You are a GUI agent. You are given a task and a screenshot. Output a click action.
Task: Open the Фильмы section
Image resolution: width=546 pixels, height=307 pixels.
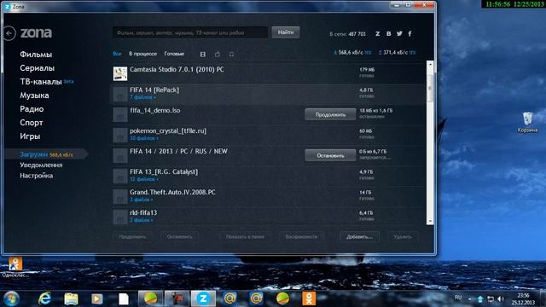coord(36,55)
